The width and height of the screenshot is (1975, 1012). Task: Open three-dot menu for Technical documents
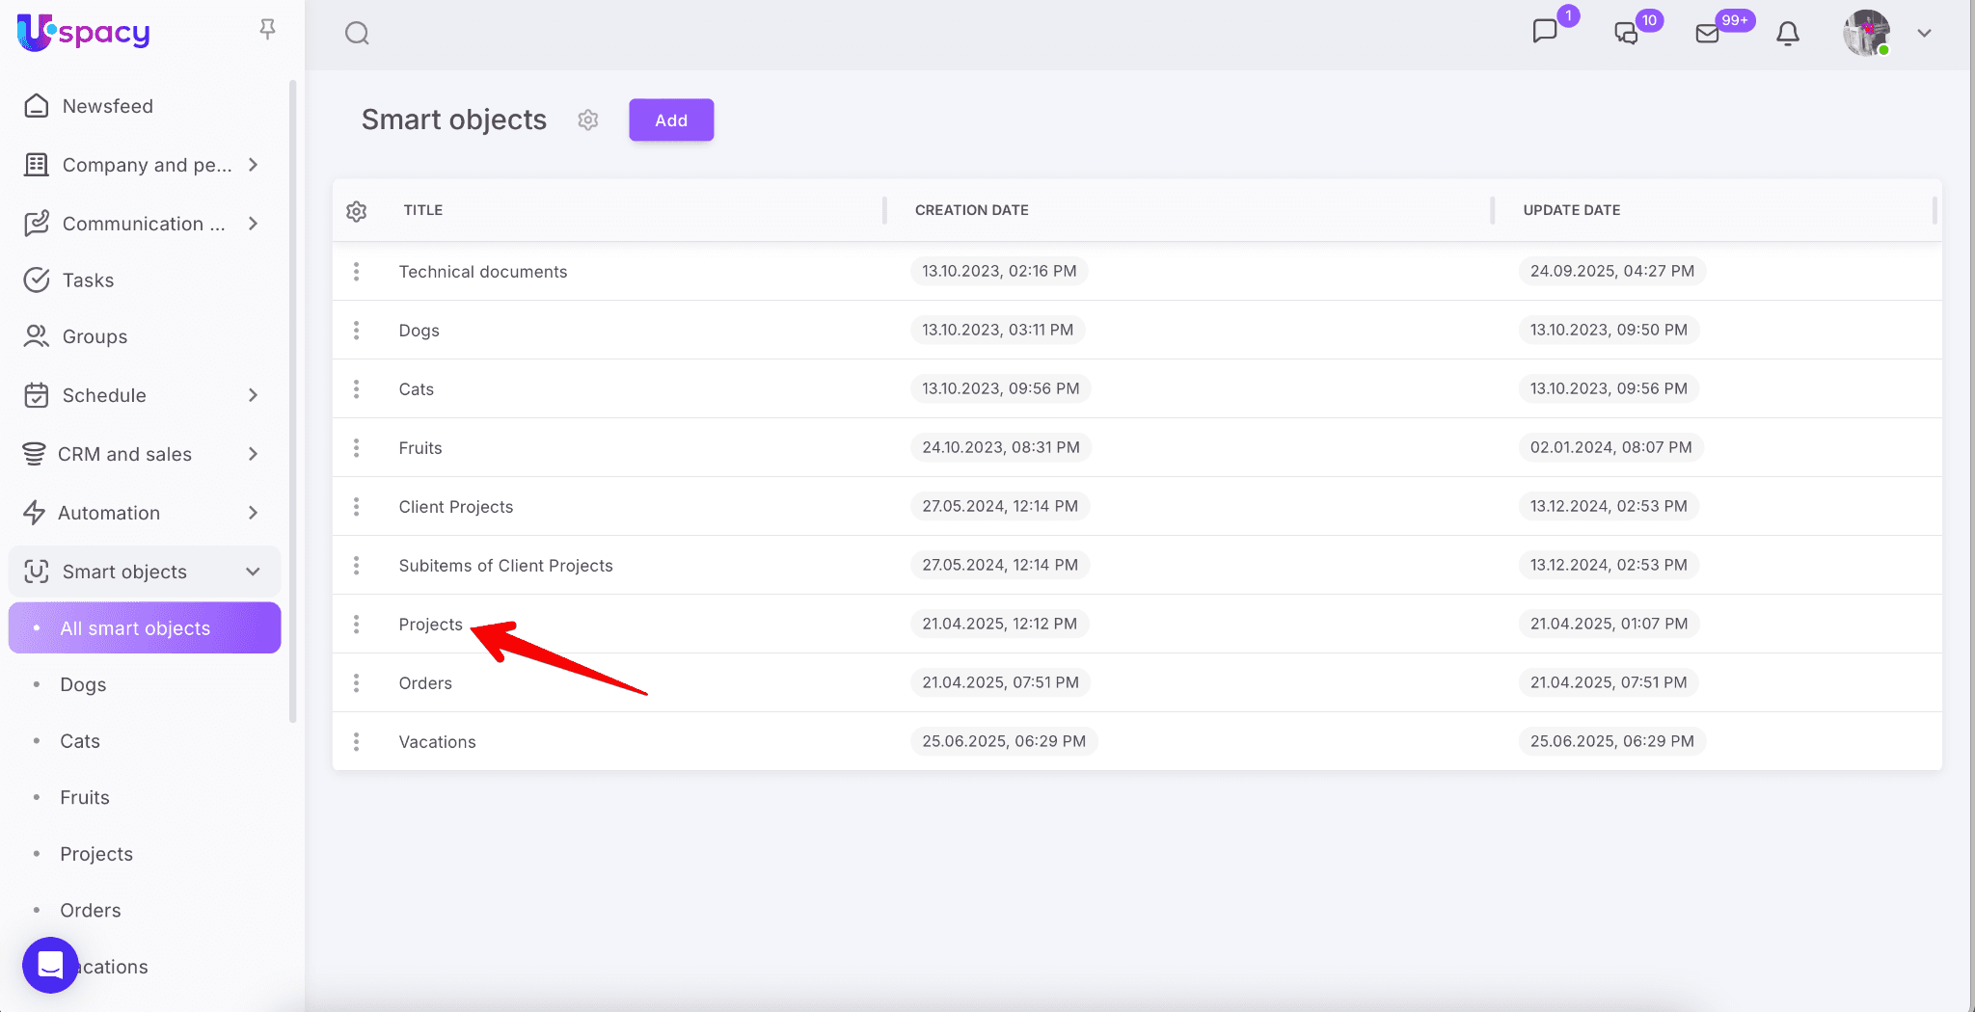357,272
